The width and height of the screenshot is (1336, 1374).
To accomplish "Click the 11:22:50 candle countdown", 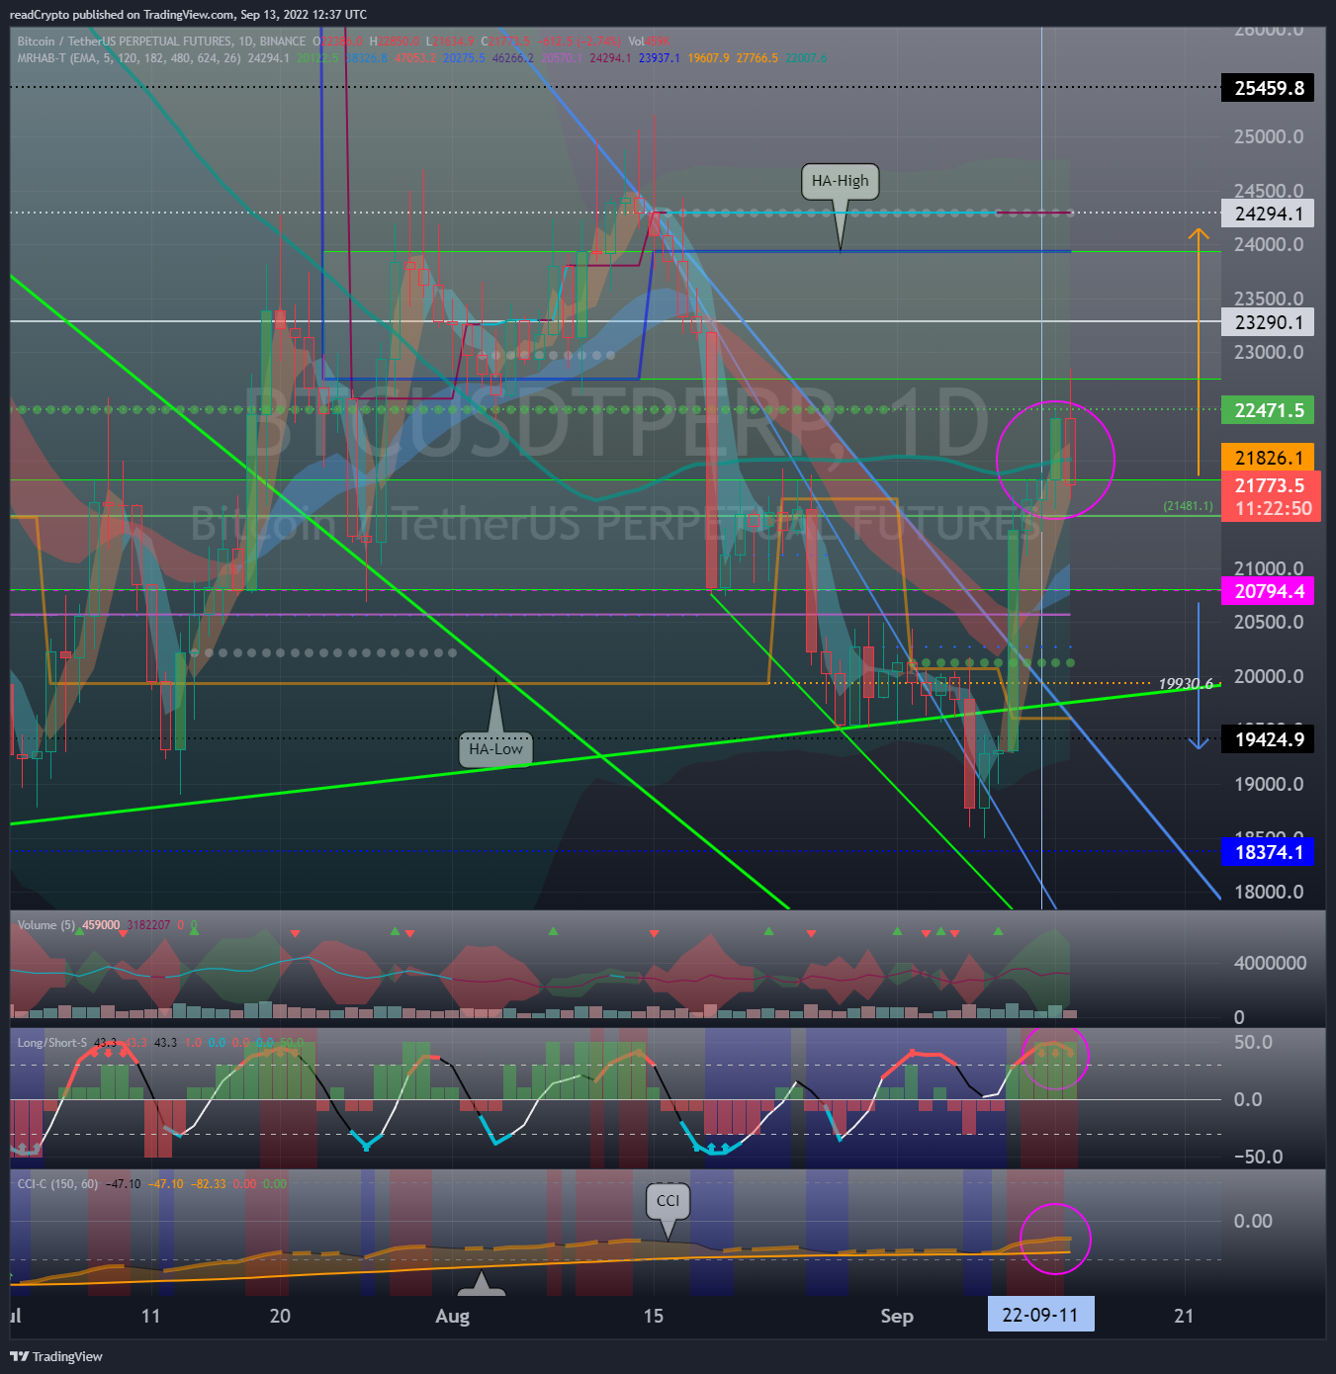I will (1274, 509).
